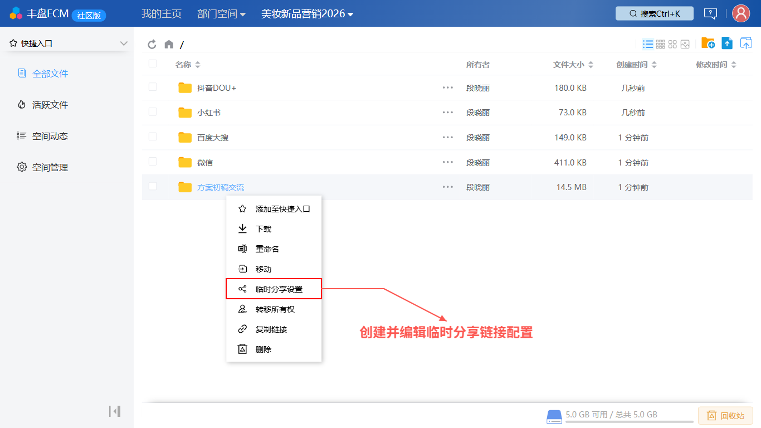Select 转移所有权 in the context menu
This screenshot has width=761, height=428.
coord(274,309)
